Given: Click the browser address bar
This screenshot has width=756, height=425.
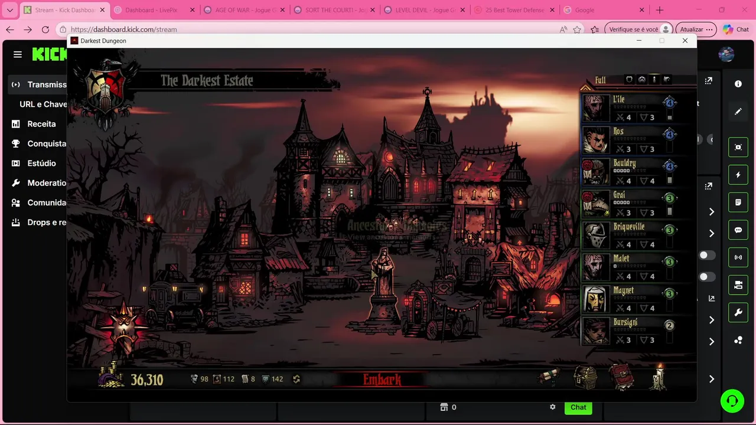Looking at the screenshot, I should 307,30.
